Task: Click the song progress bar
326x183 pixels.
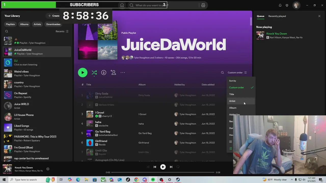Action: 163,172
